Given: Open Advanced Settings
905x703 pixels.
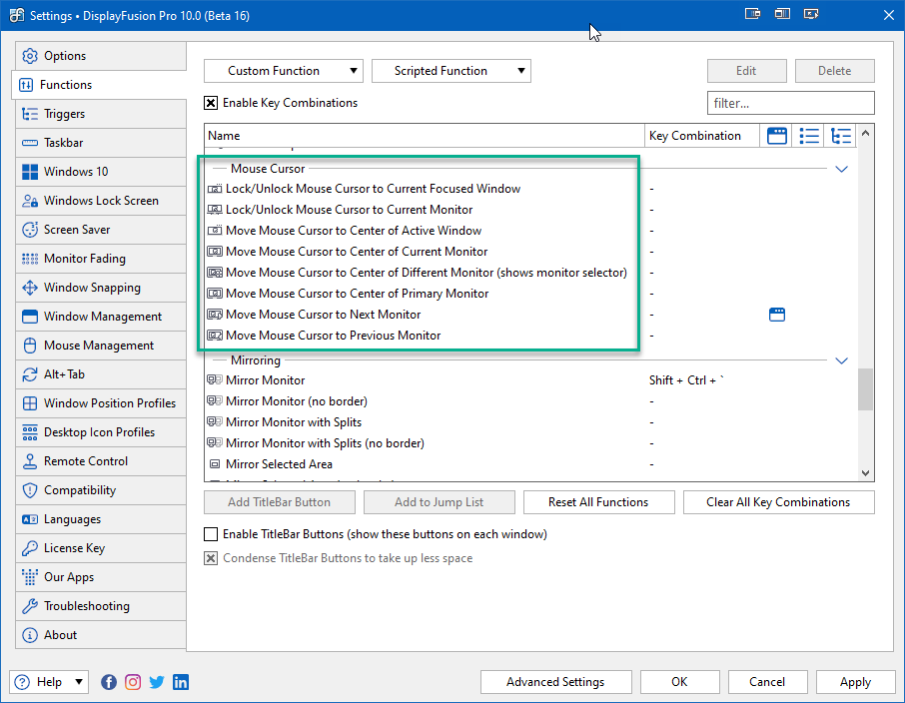Looking at the screenshot, I should pos(555,682).
